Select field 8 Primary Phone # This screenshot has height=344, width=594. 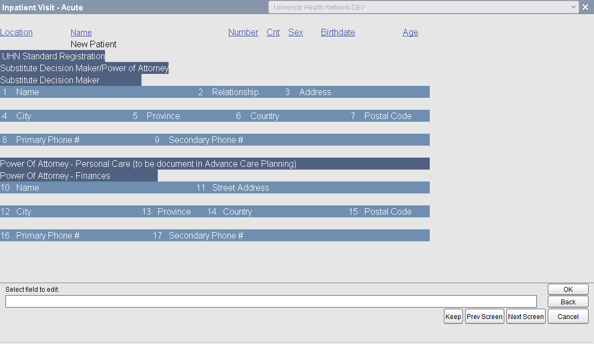48,140
